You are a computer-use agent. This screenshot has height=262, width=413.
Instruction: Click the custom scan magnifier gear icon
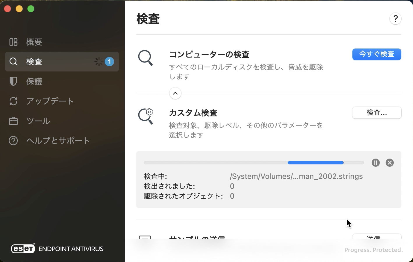(146, 116)
